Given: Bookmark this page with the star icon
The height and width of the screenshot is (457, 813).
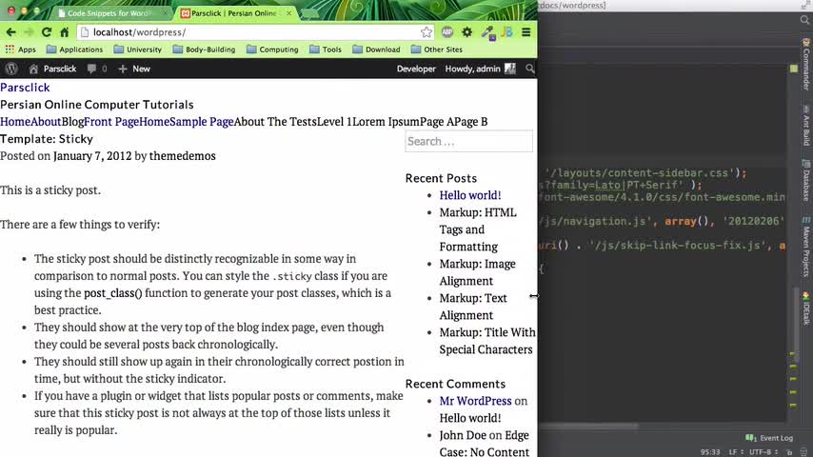Looking at the screenshot, I should tap(426, 32).
